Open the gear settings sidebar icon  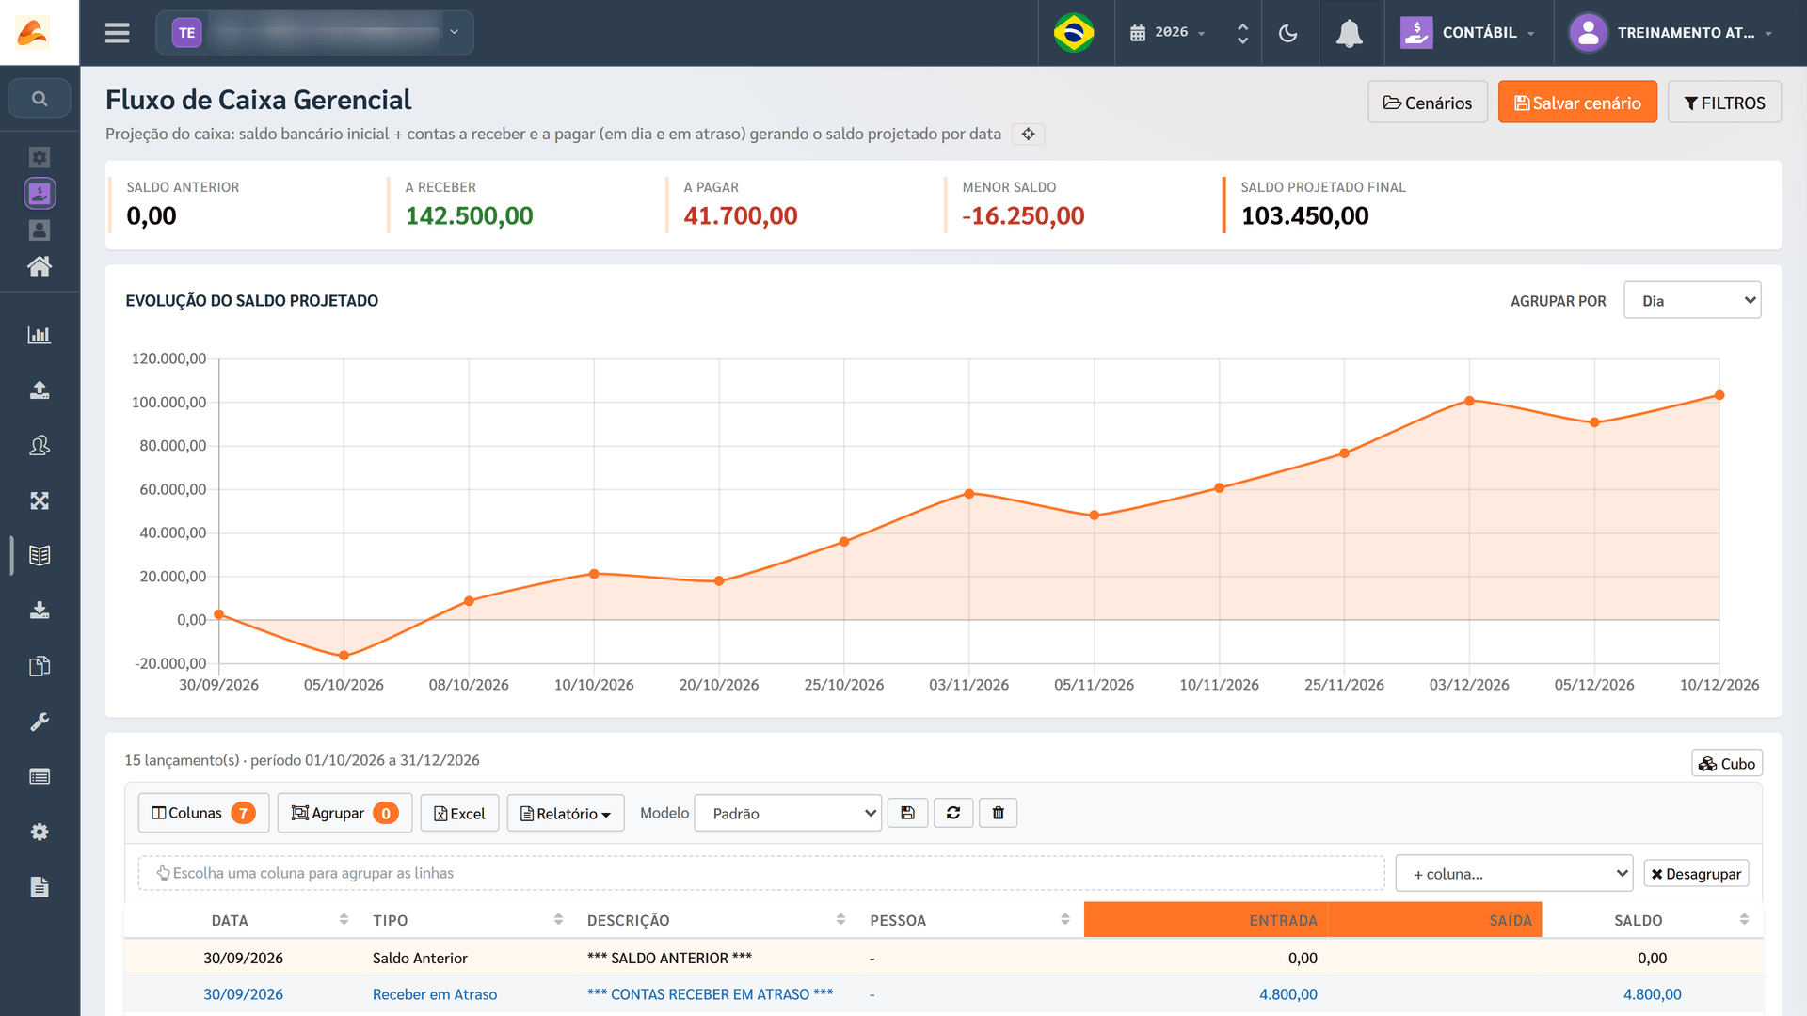click(40, 832)
